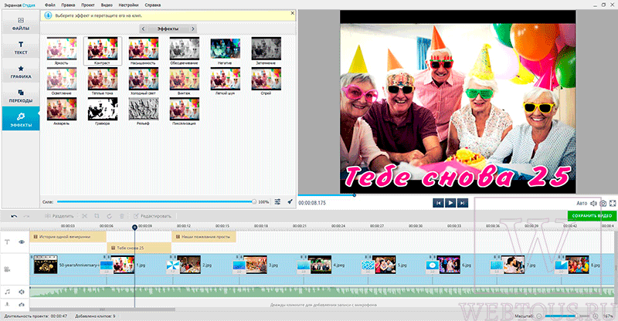
Task: Toggle preview volume speaker icon
Action: 593,203
